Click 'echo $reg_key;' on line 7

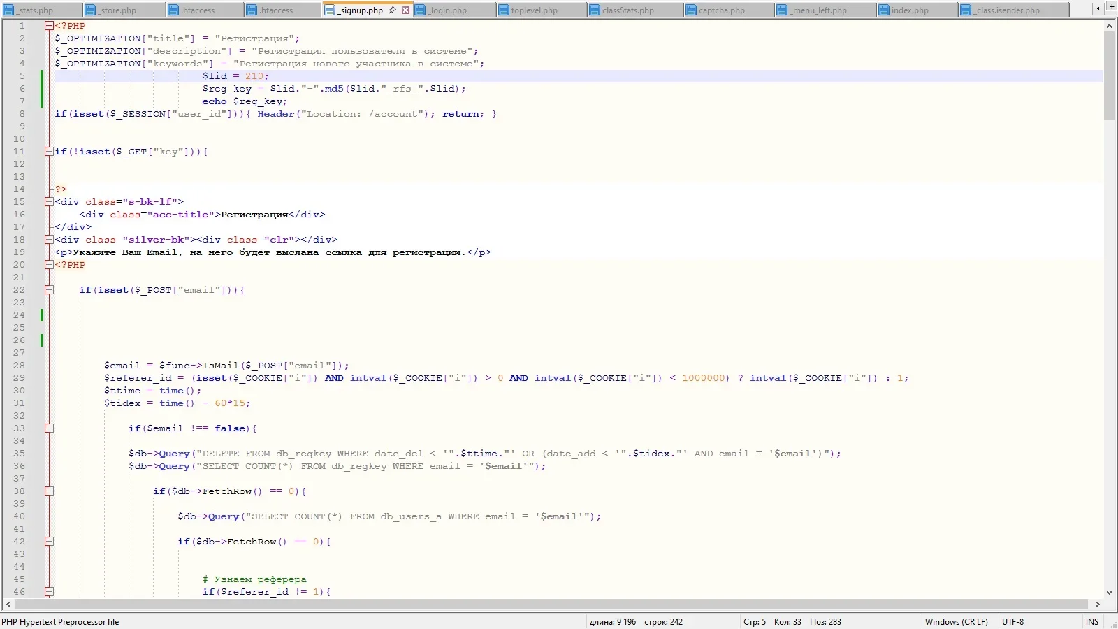tap(245, 101)
